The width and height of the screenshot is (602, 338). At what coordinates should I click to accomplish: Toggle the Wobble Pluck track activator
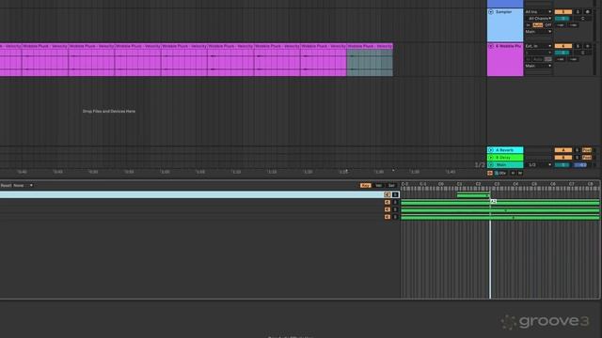coord(563,46)
